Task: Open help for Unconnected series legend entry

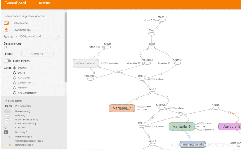Action: click(38, 119)
